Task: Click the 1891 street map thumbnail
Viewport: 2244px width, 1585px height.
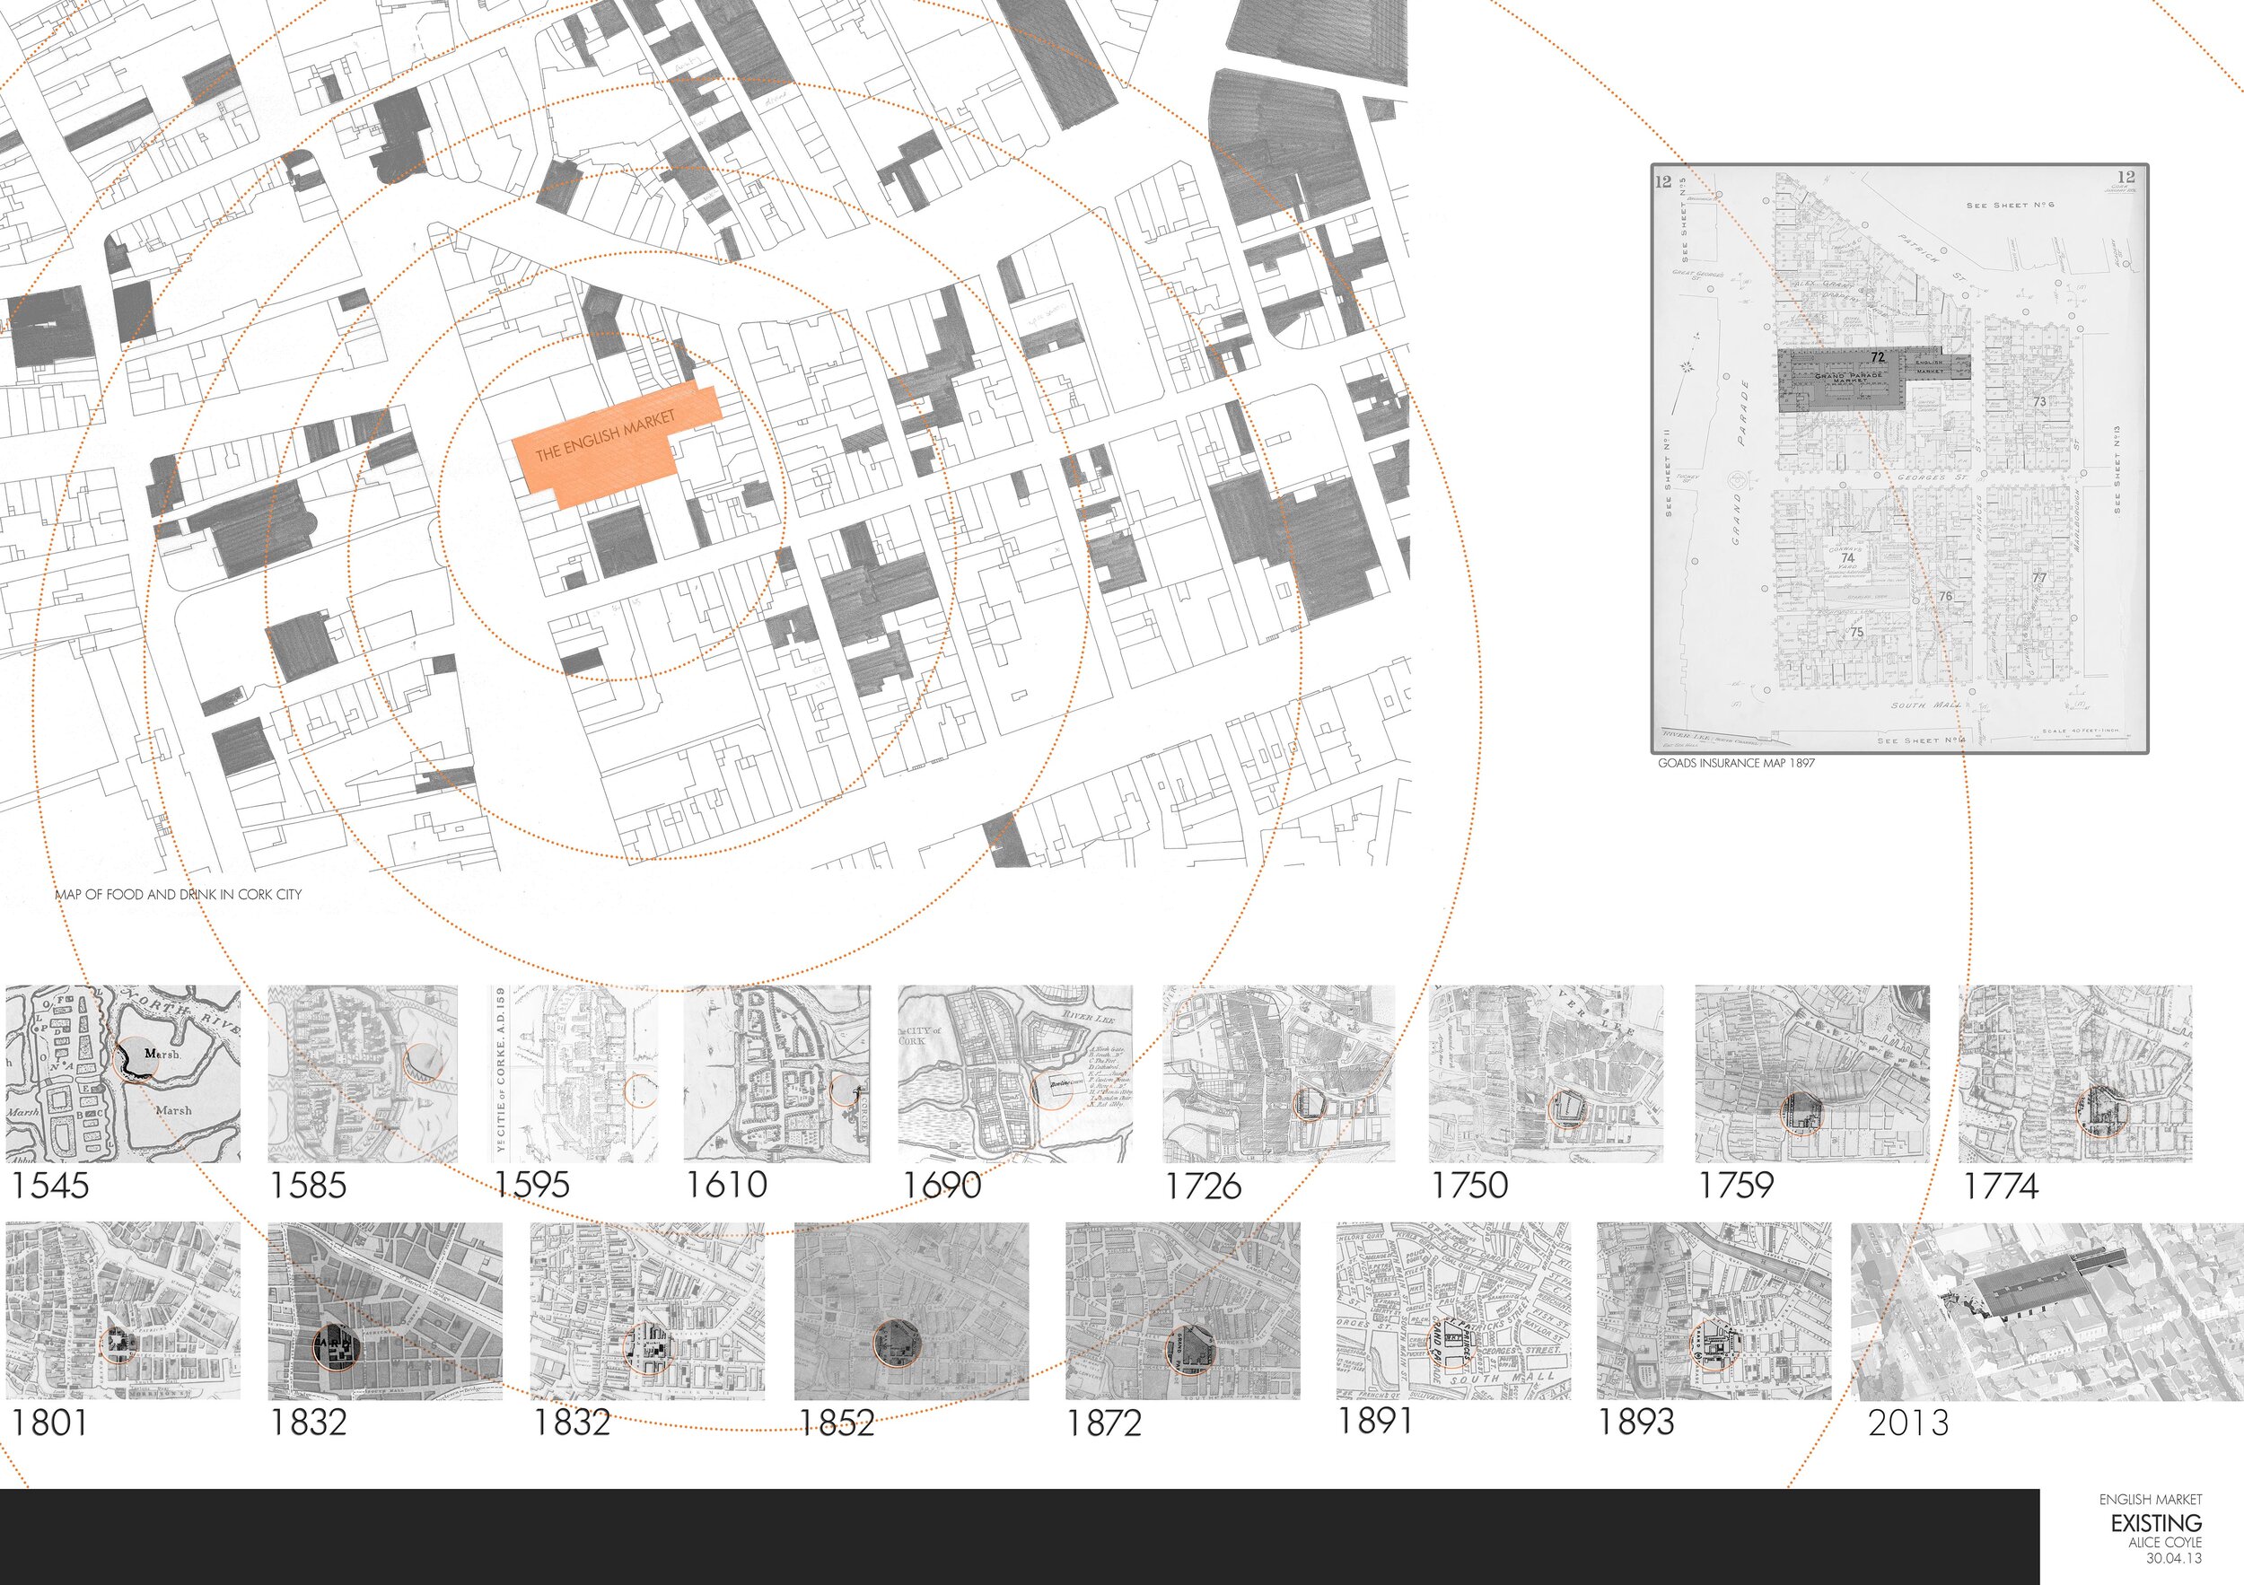Action: (1453, 1310)
